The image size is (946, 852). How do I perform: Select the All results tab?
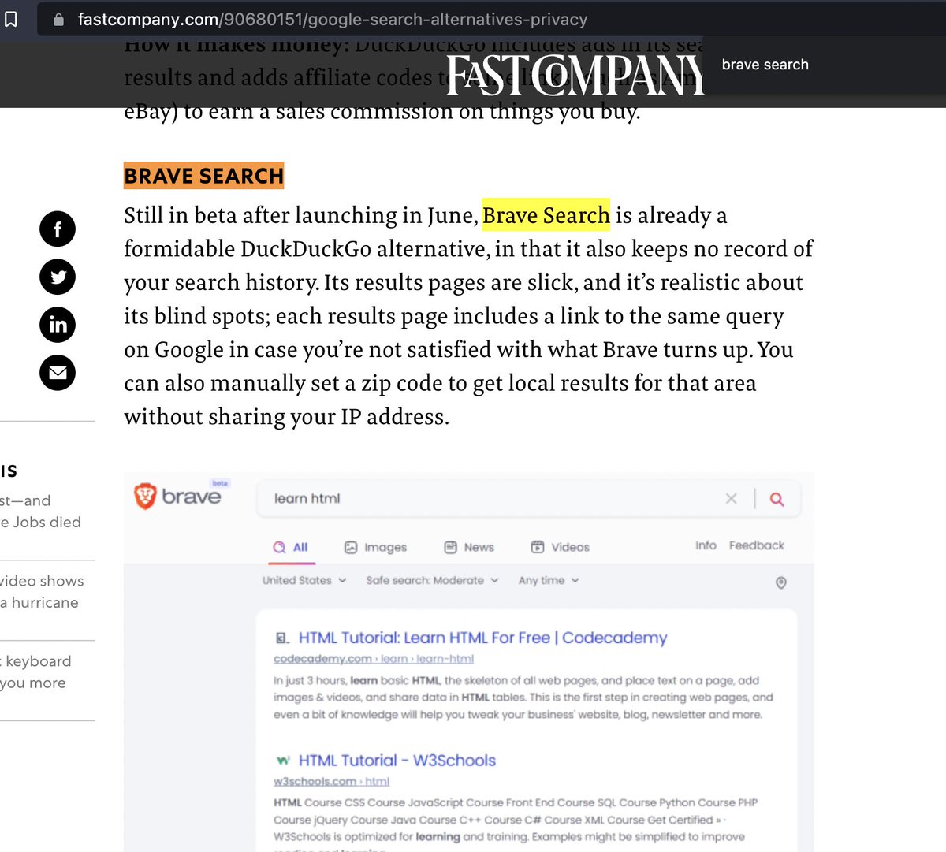click(291, 547)
